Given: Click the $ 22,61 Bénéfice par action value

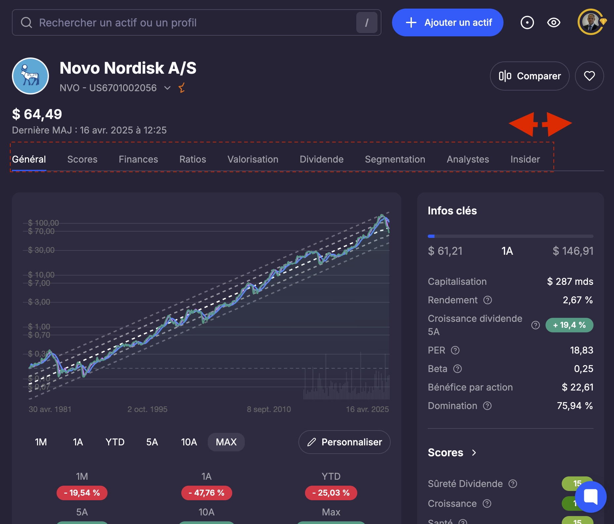Looking at the screenshot, I should (578, 387).
